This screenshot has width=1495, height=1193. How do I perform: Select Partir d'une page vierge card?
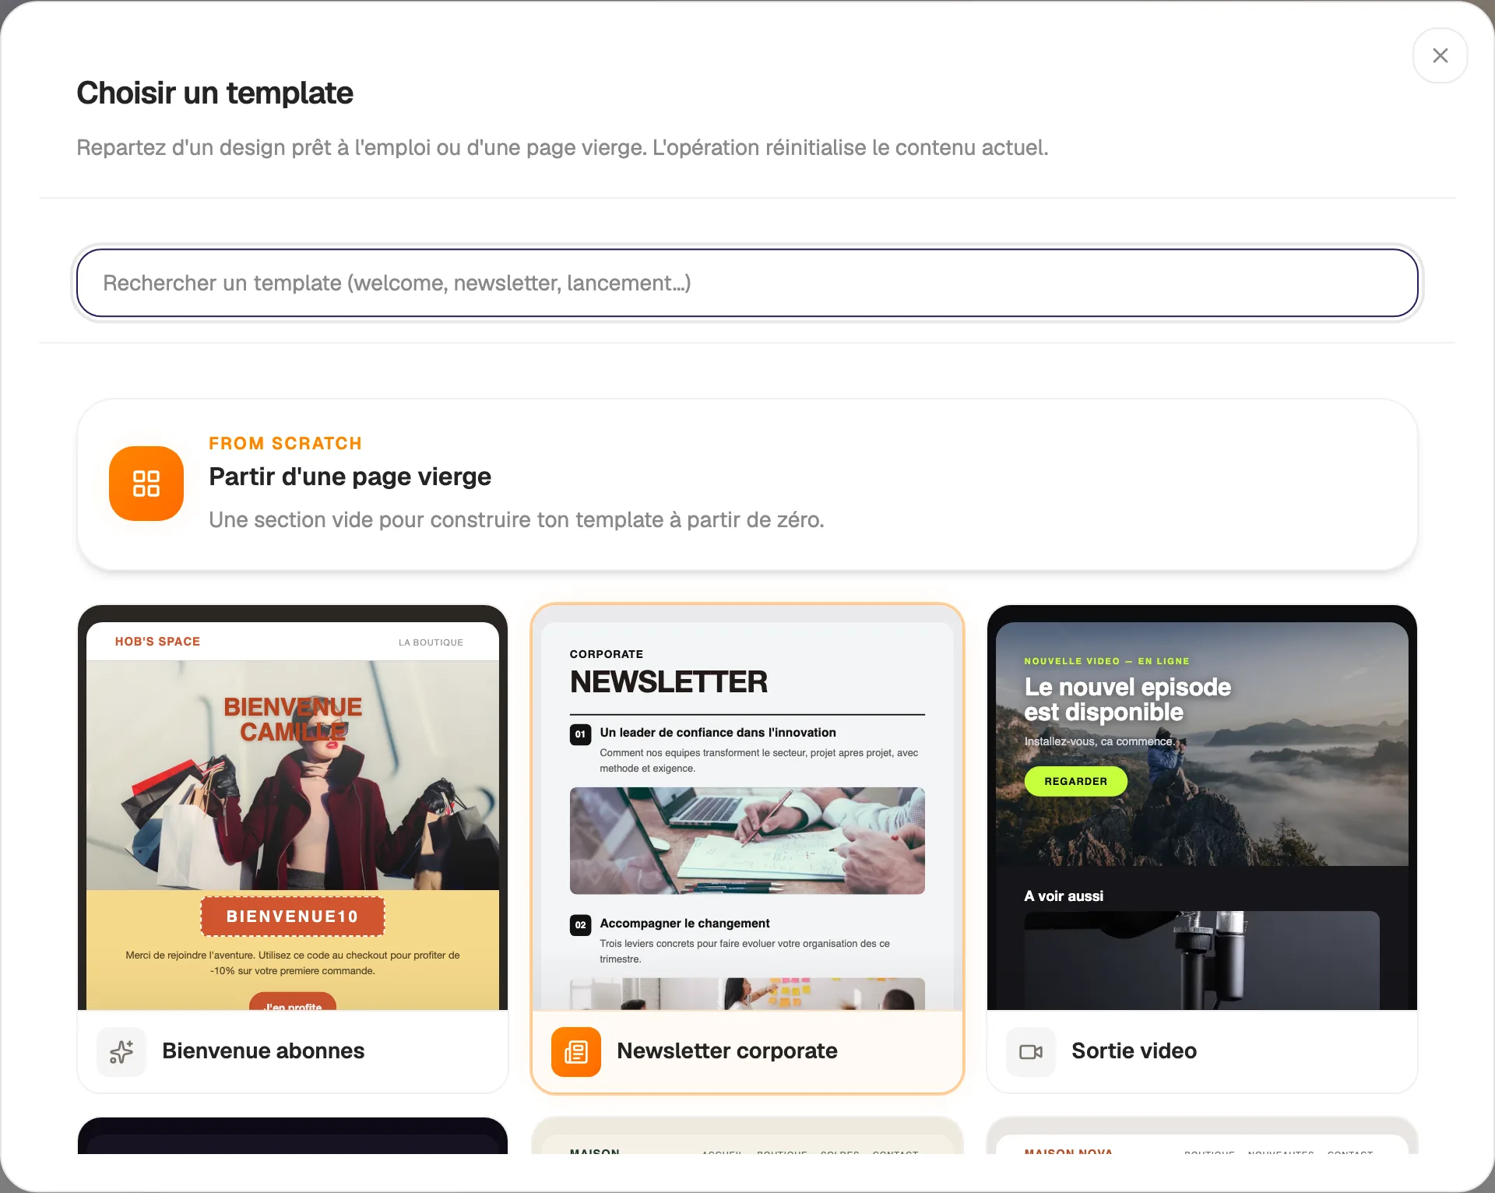point(747,484)
